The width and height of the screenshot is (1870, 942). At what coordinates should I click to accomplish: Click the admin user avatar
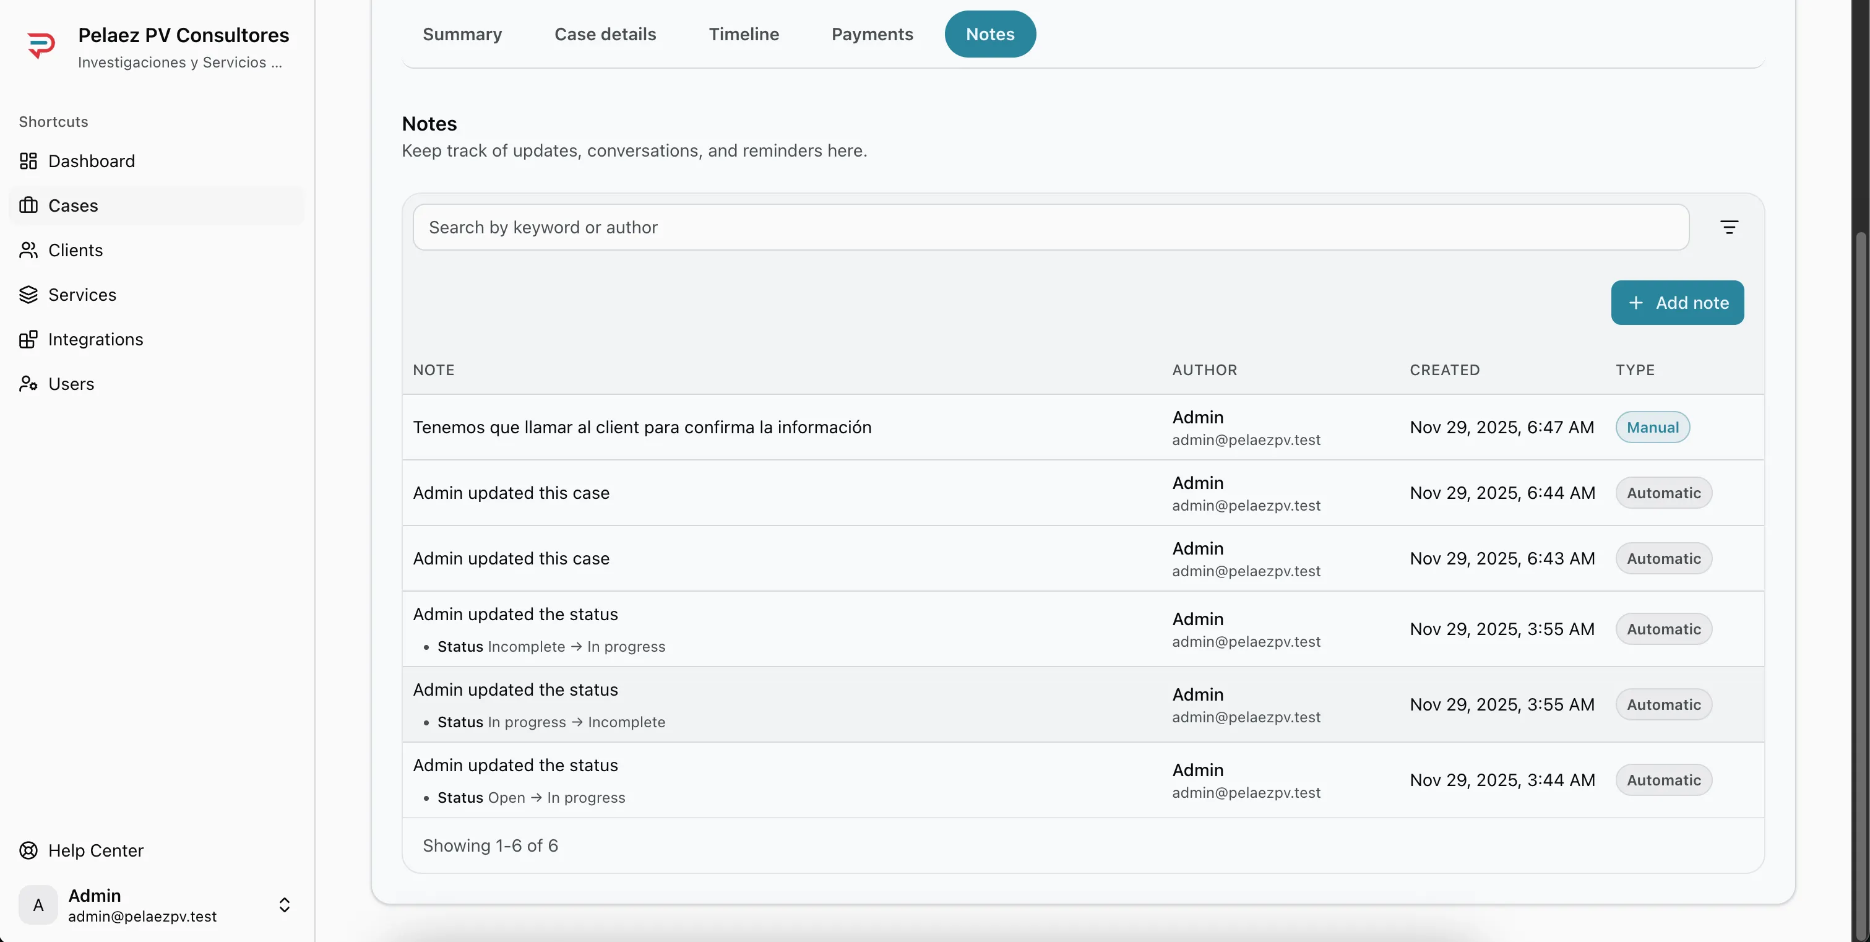[x=38, y=905]
